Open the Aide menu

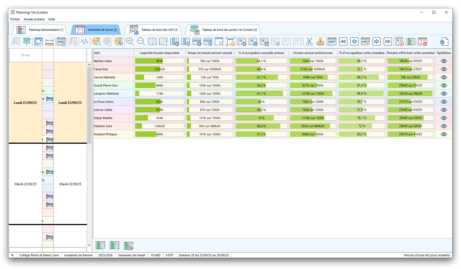52,19
